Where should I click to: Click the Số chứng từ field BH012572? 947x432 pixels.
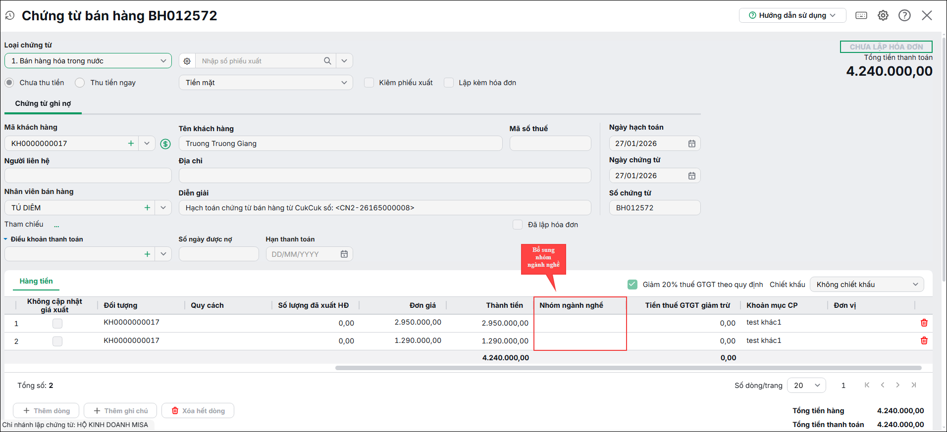[655, 208]
